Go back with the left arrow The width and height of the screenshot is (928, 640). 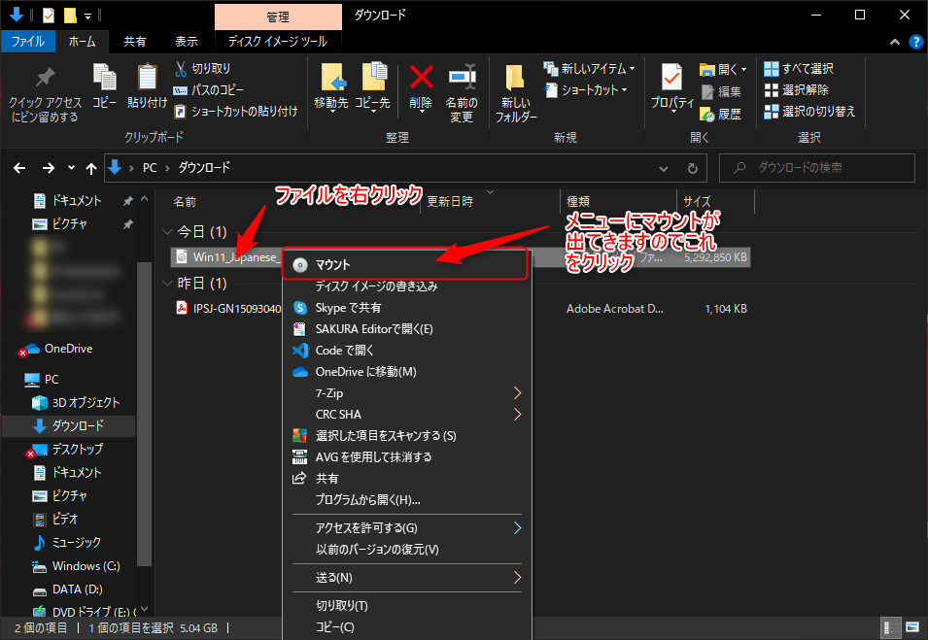(x=19, y=169)
